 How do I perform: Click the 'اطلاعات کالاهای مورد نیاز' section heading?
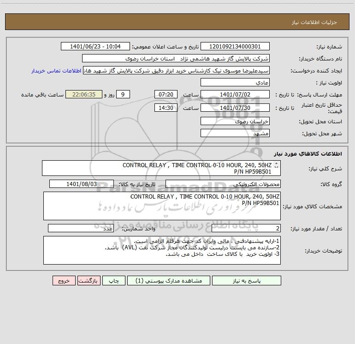308,154
